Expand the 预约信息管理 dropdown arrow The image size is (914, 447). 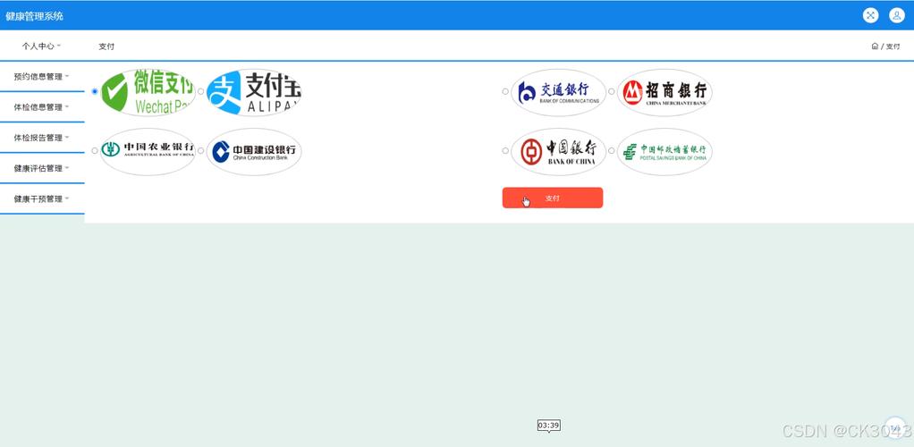67,76
